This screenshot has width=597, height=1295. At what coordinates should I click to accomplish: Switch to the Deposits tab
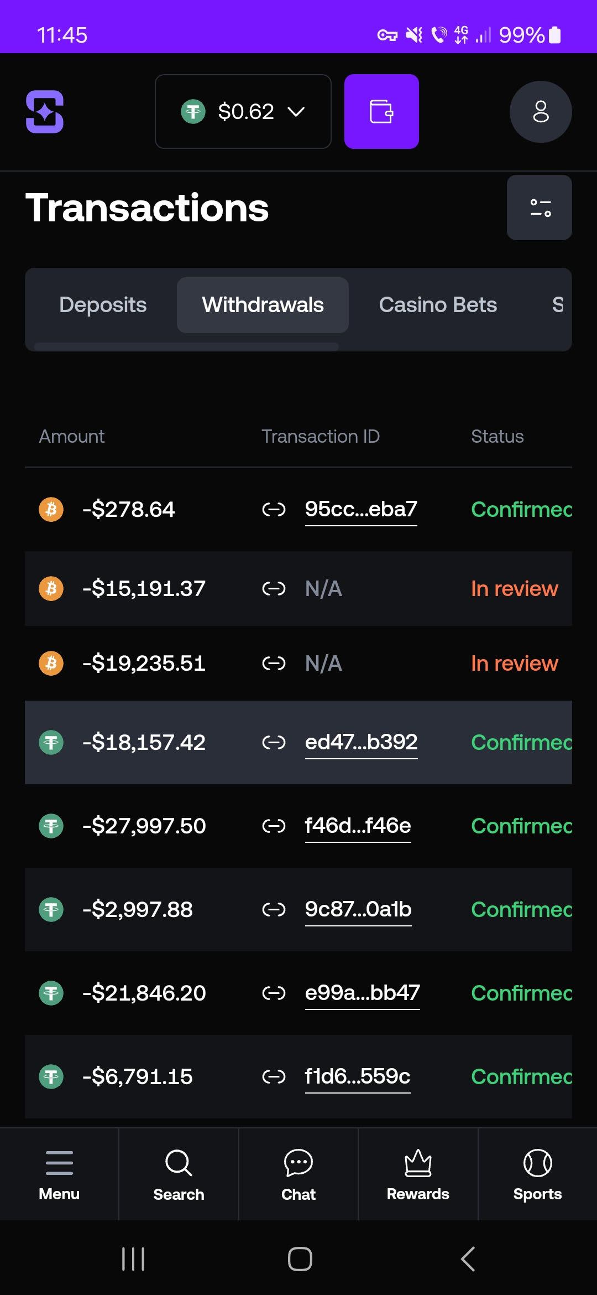[x=103, y=305]
